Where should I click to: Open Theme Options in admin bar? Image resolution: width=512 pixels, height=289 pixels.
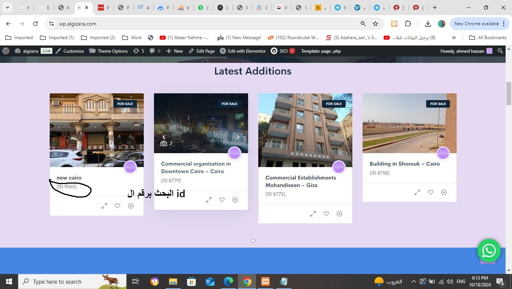click(108, 51)
